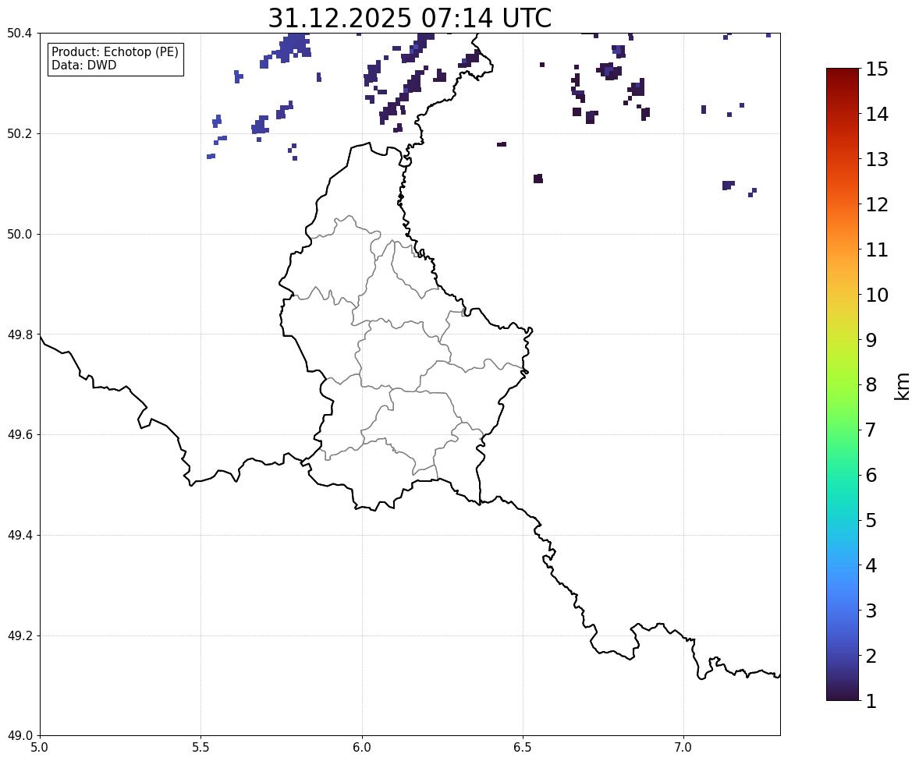Click the 'Data: DWD' legend text
This screenshot has width=919, height=761.
coord(83,65)
